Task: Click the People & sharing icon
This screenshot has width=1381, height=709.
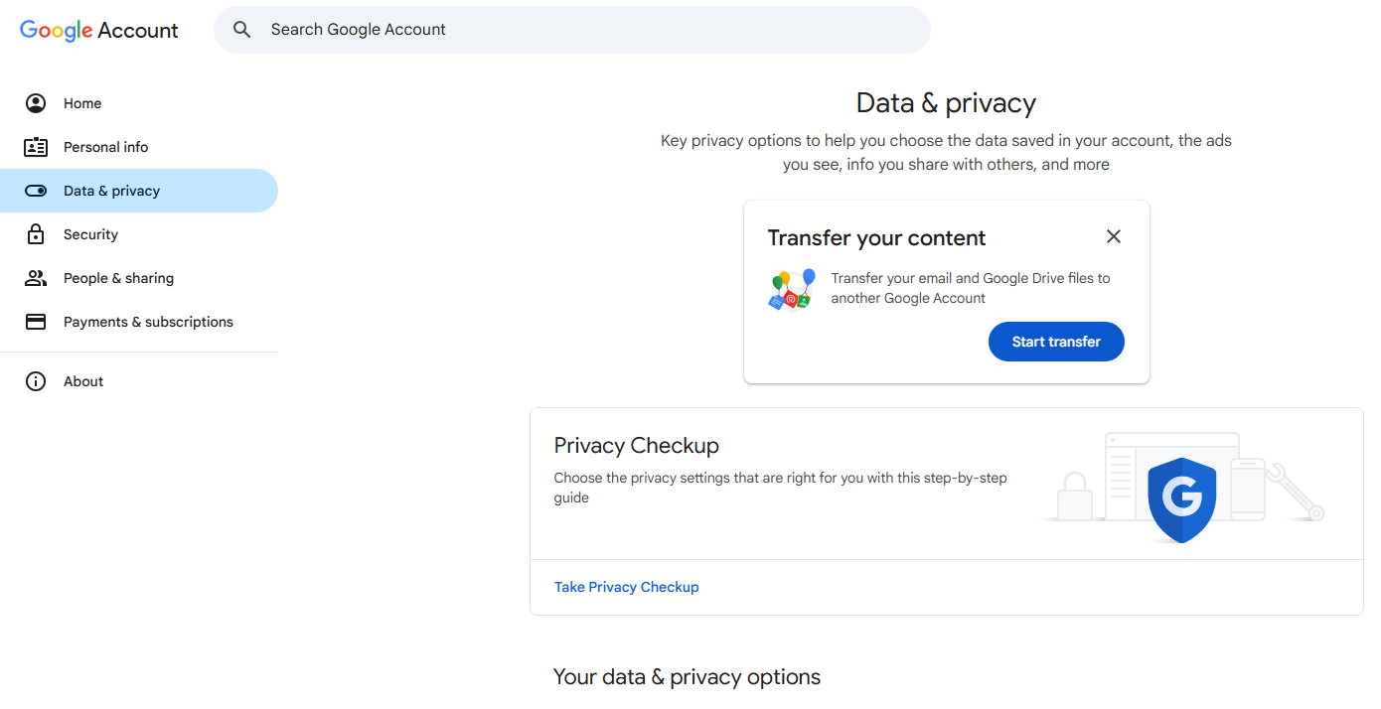Action: coord(36,277)
